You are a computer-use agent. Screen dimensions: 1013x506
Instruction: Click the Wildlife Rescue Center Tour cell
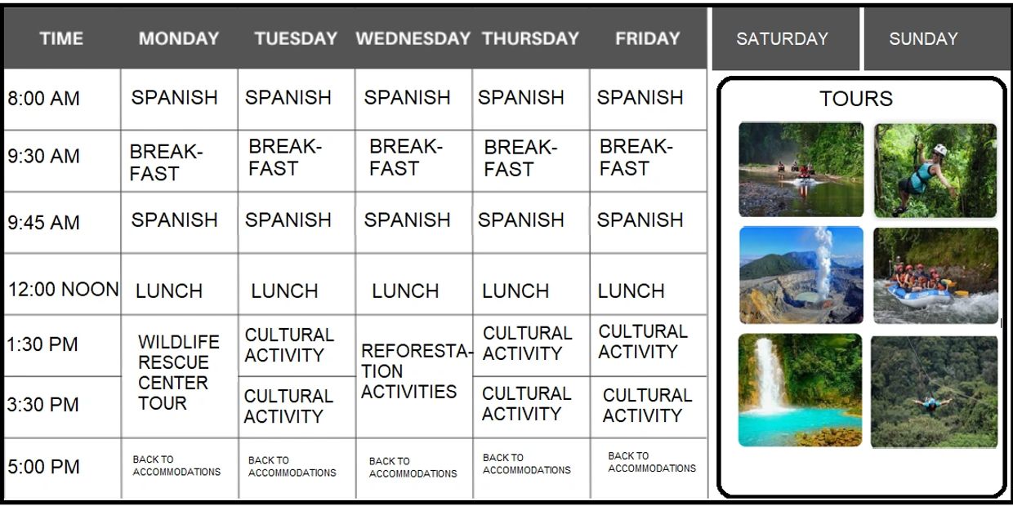tap(177, 372)
